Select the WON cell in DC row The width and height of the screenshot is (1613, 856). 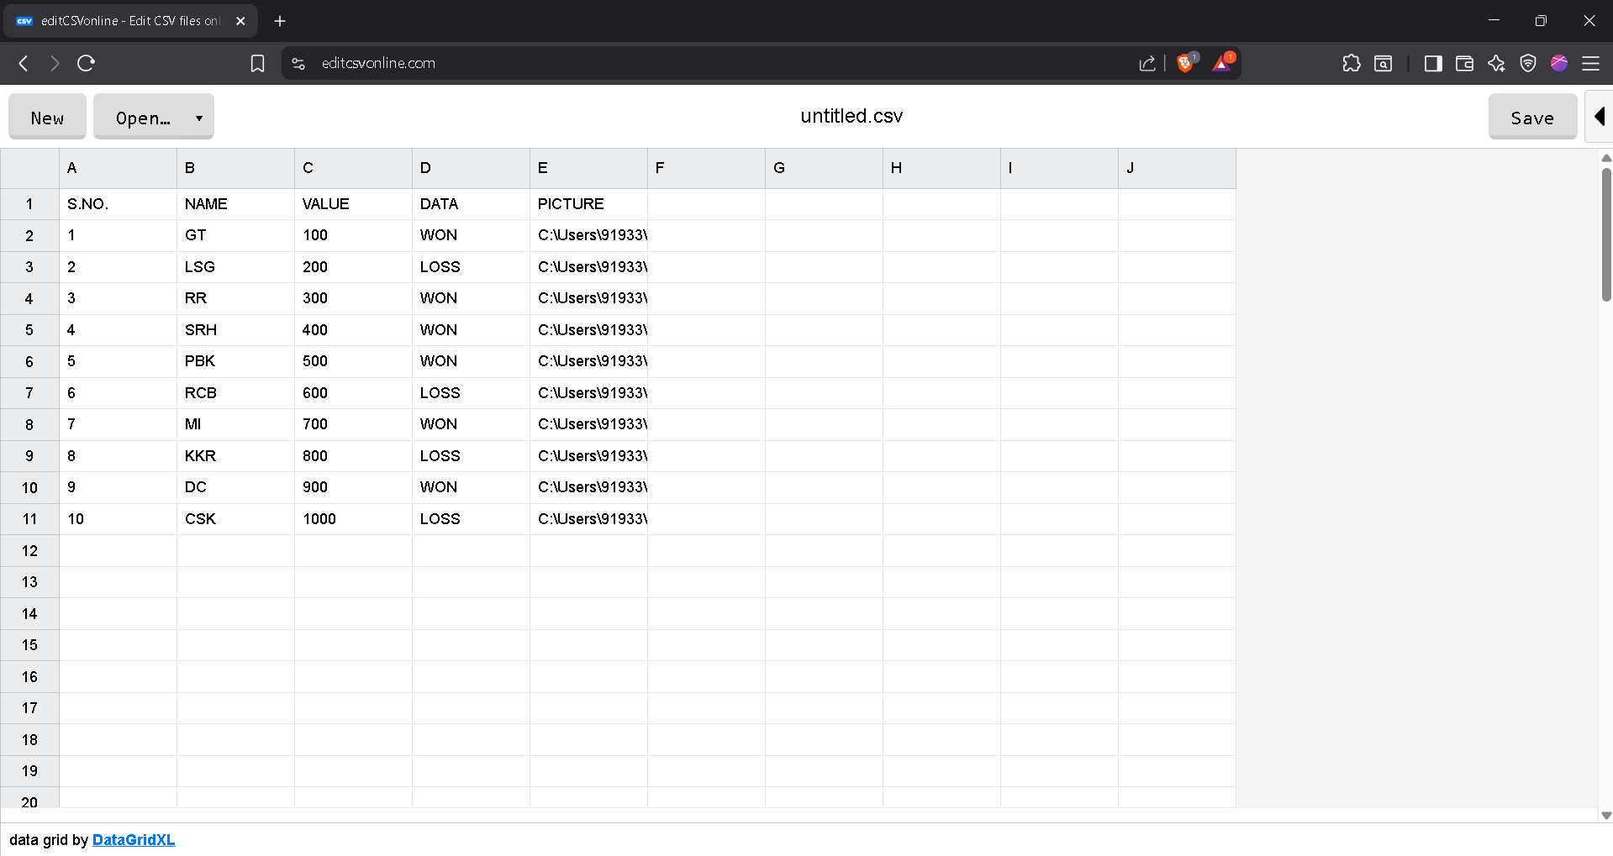[471, 487]
